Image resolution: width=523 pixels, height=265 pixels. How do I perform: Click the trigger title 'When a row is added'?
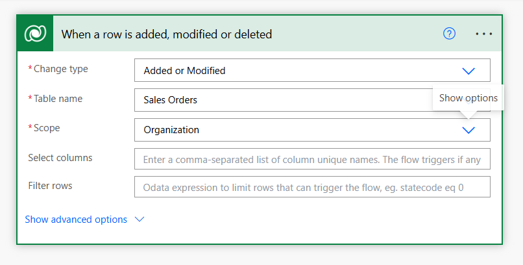click(x=167, y=34)
